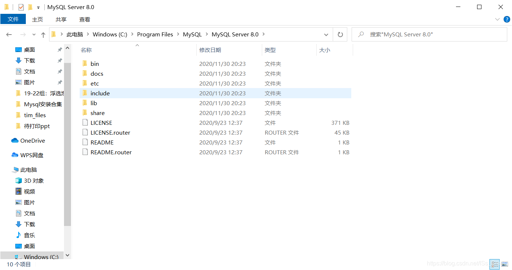Open the 主页 ribbon tab
This screenshot has height=270, width=512.
pyautogui.click(x=37, y=19)
